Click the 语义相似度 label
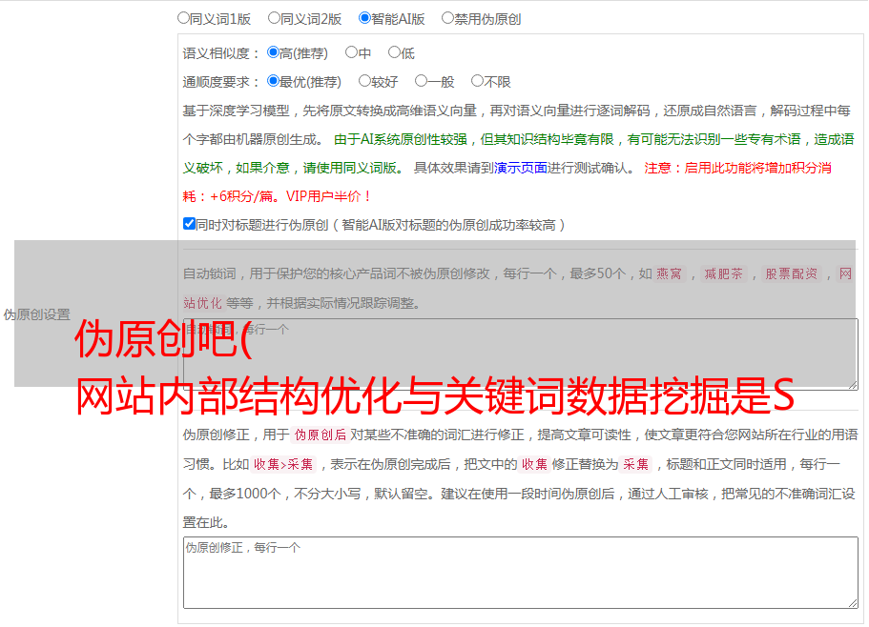The image size is (869, 627). pyautogui.click(x=220, y=53)
